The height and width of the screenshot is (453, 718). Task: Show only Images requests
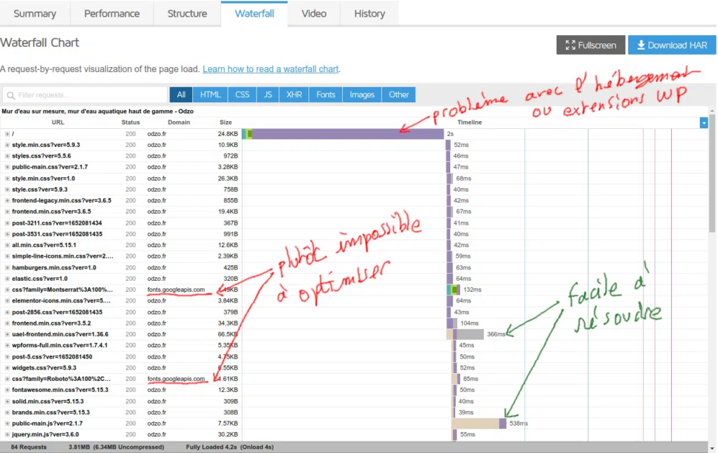click(361, 94)
